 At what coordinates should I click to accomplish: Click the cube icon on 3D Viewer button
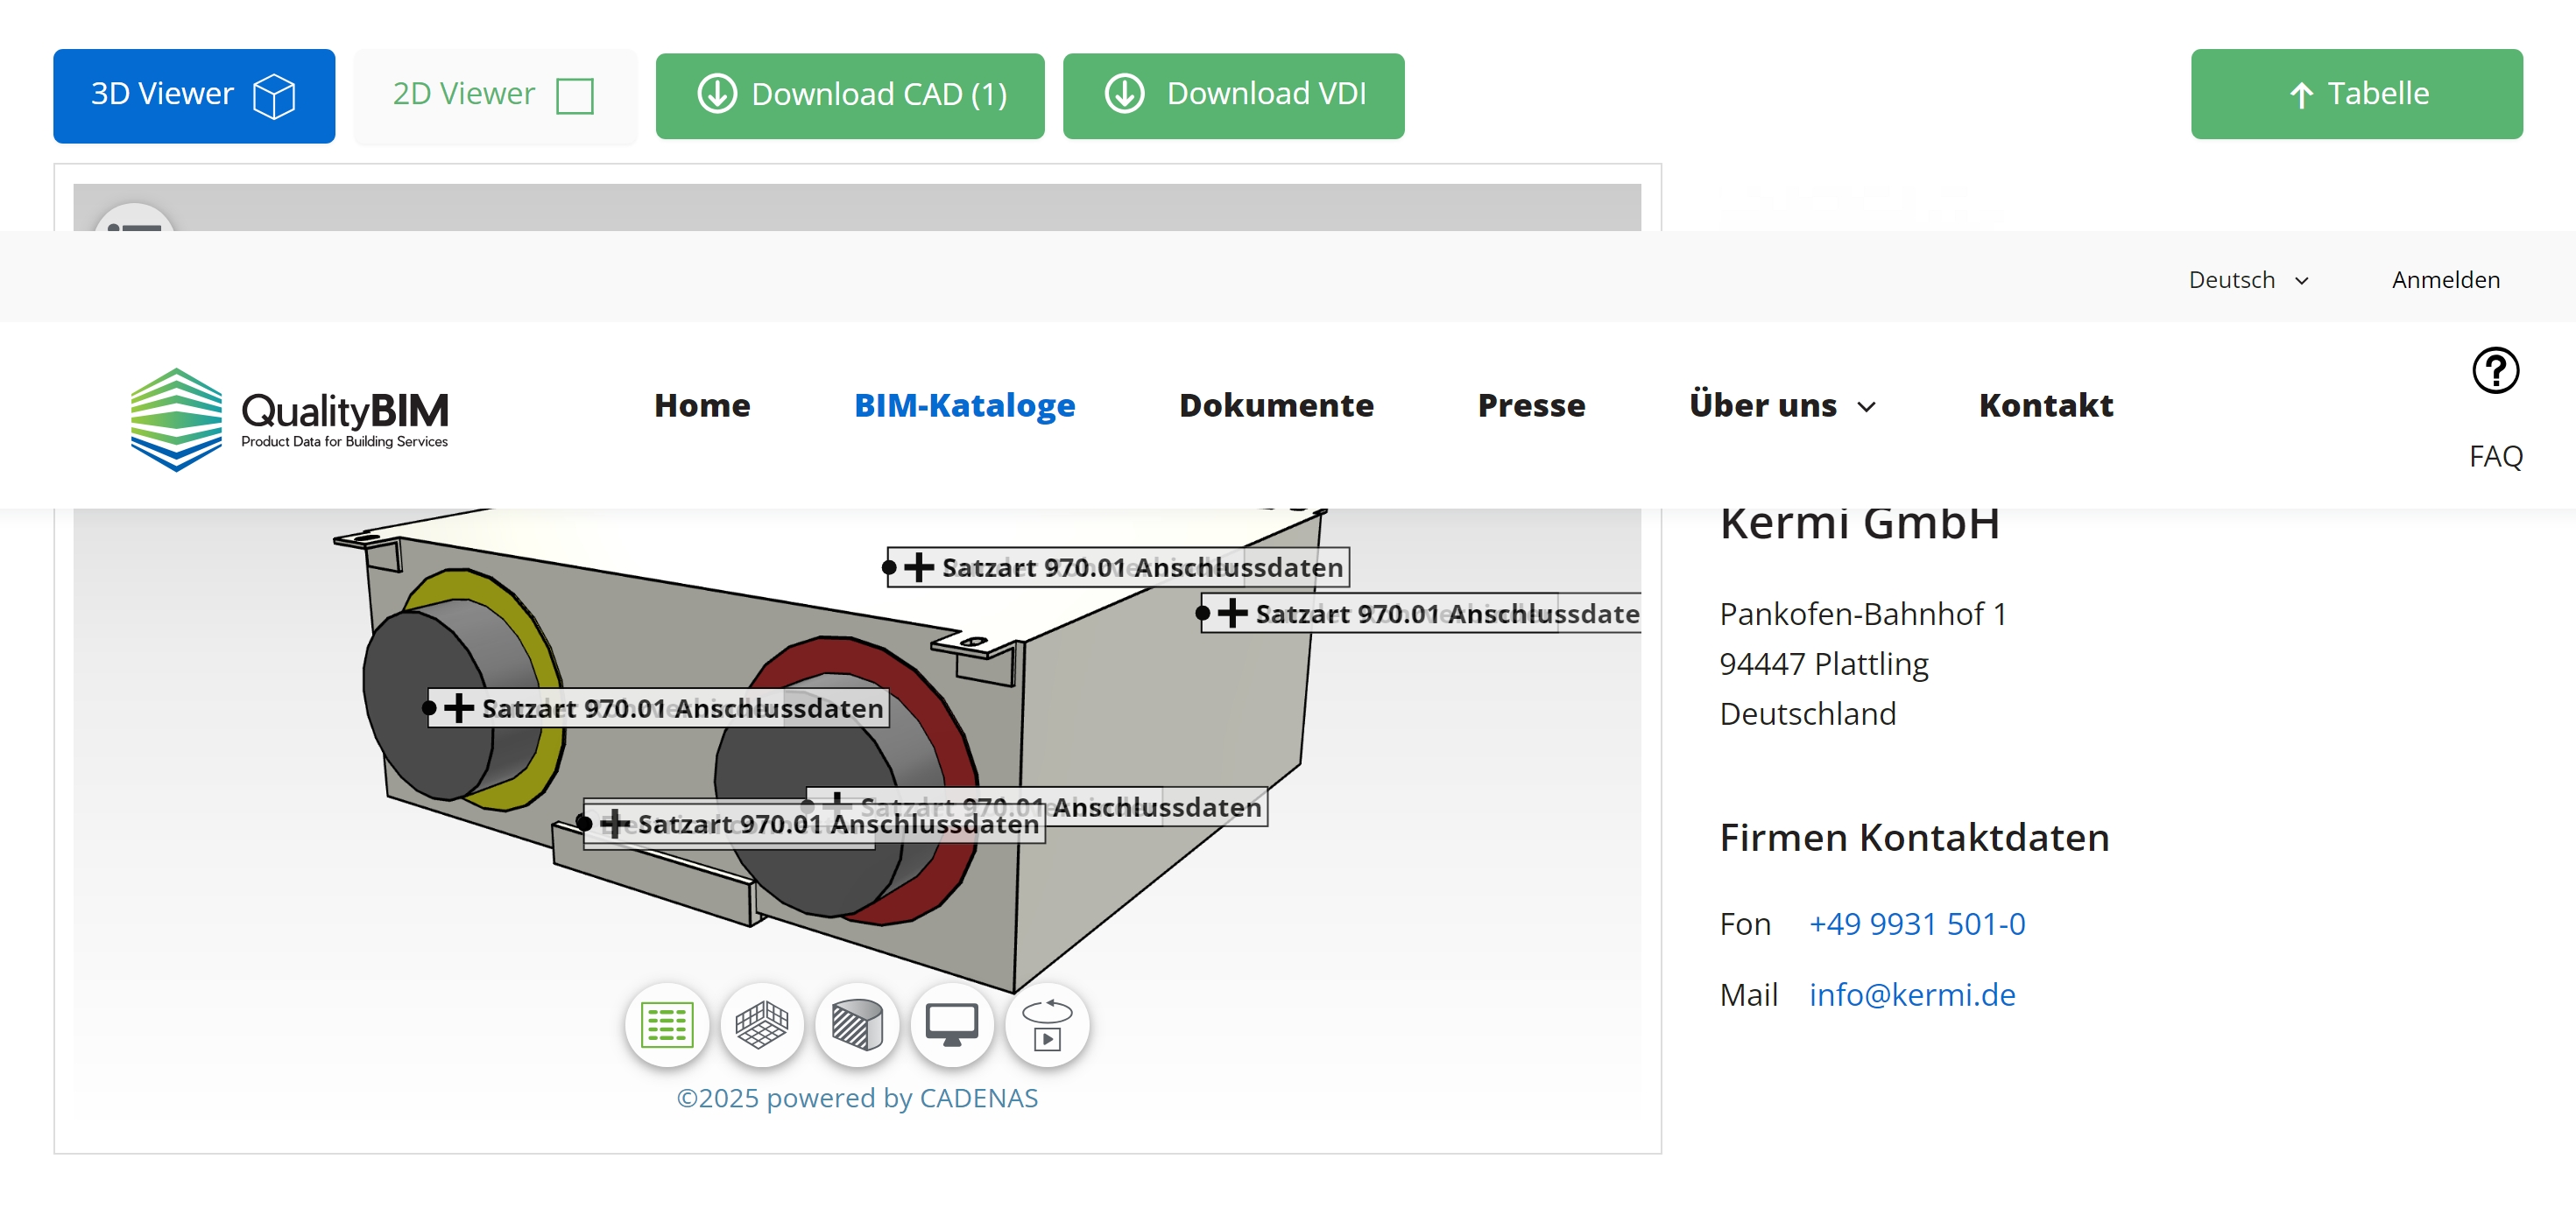tap(274, 96)
